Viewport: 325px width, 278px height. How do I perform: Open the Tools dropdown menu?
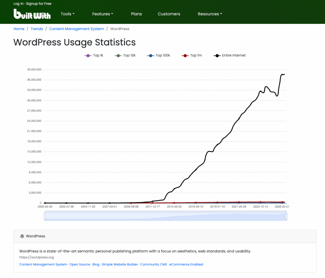[x=67, y=14]
